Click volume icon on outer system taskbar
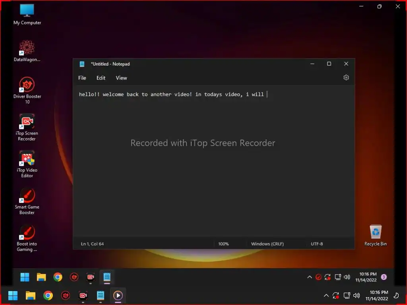The height and width of the screenshot is (305, 407). [x=357, y=295]
